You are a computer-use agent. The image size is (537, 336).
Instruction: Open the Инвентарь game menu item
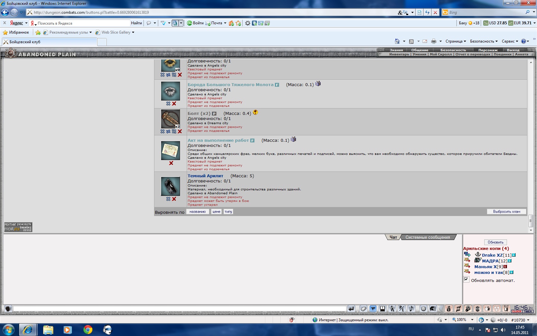[x=399, y=54]
